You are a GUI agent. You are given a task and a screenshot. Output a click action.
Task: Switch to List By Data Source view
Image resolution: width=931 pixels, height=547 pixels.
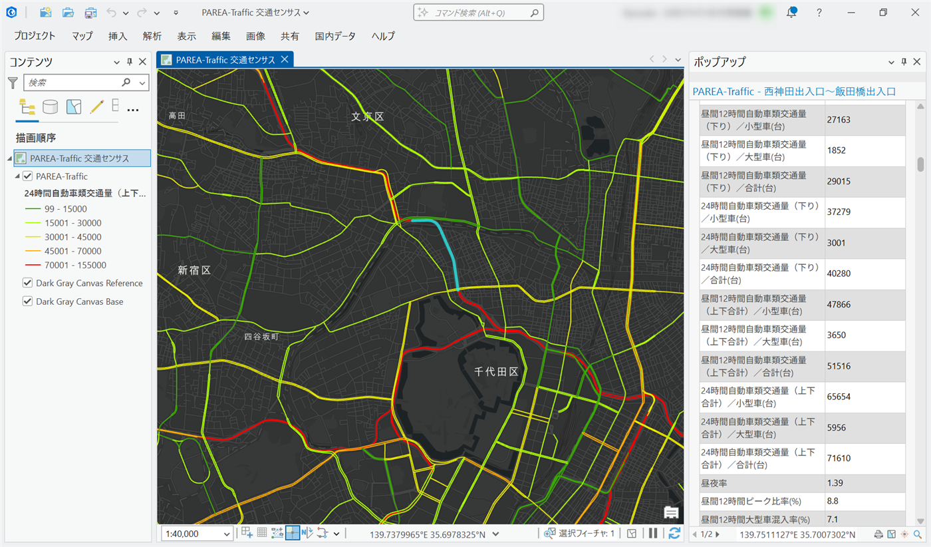click(x=50, y=107)
